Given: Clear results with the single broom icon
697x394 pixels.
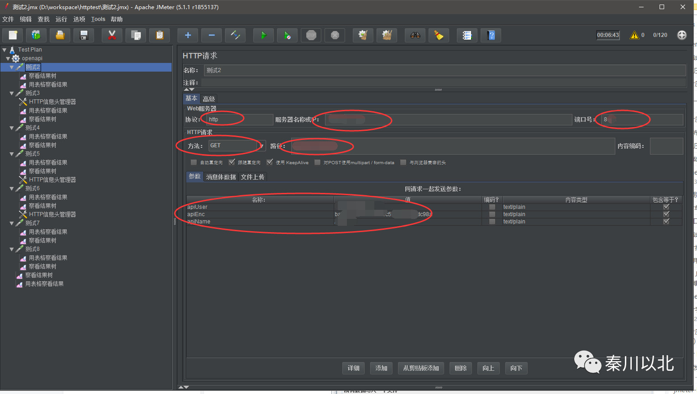Looking at the screenshot, I should coord(363,35).
